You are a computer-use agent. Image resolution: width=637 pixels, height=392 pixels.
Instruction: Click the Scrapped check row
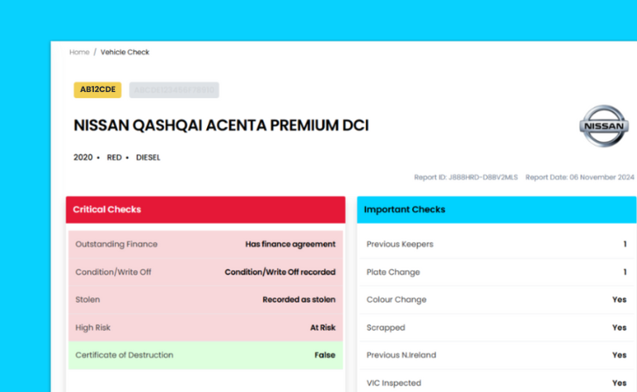[496, 328]
